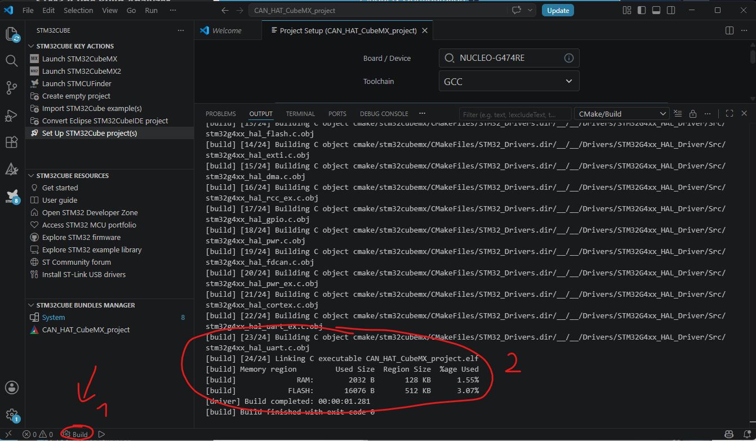The image size is (756, 441).
Task: Select Import STM32Cube example(s)
Action: click(x=92, y=108)
